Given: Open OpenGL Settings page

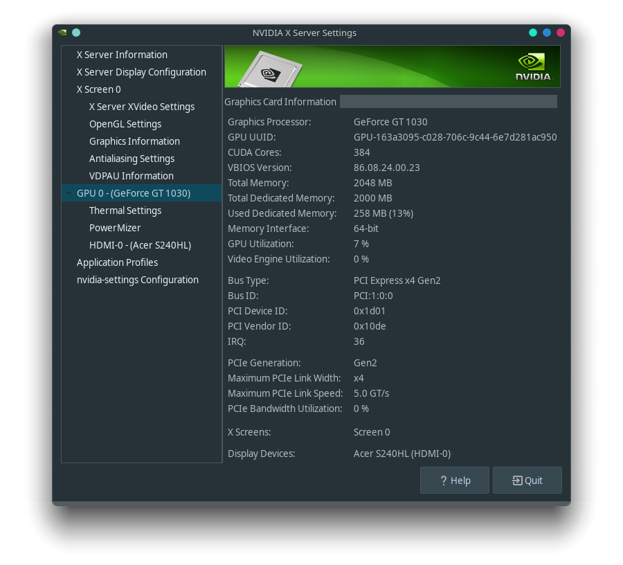Looking at the screenshot, I should [125, 125].
